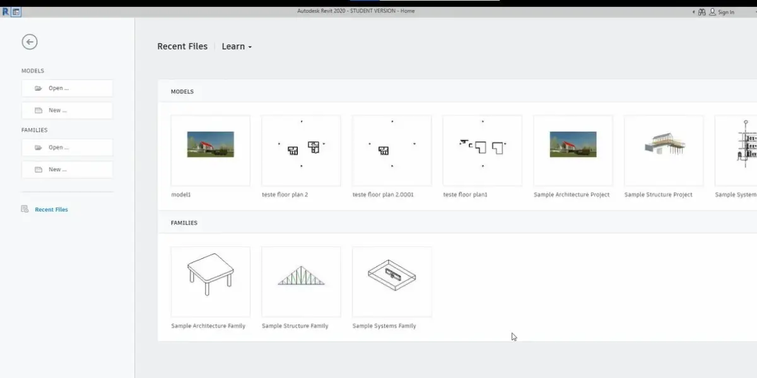The height and width of the screenshot is (378, 757).
Task: Expand the Learn dropdown menu
Action: 237,47
